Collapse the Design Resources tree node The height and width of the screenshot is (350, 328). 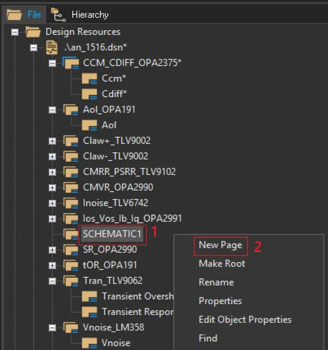(x=15, y=32)
